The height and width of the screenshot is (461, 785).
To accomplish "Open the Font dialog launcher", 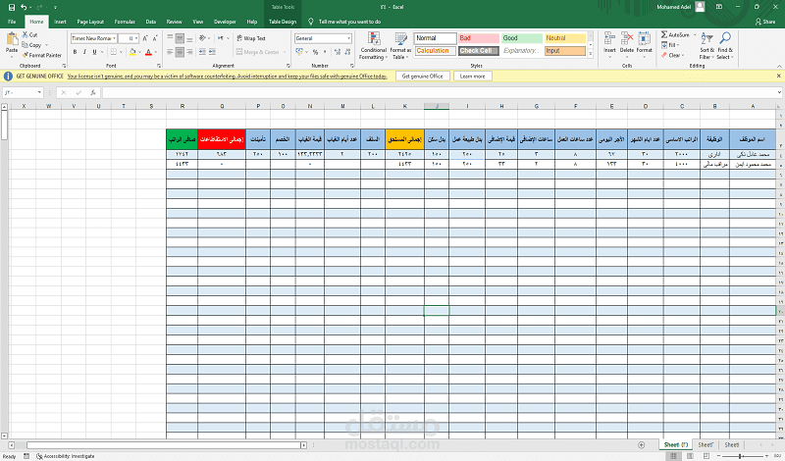I will (159, 66).
